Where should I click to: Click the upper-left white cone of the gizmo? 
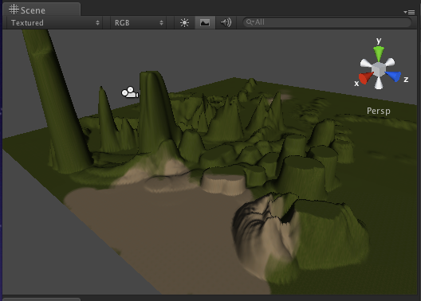click(x=366, y=64)
